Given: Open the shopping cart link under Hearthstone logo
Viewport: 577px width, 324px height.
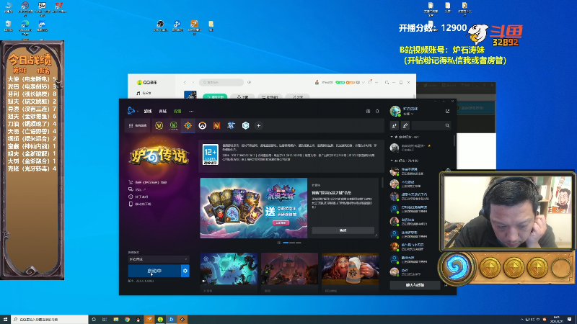Looking at the screenshot, I should point(148,182).
